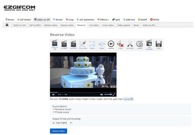
Task: Open the GIF Maker menu item
Action: (24, 19)
